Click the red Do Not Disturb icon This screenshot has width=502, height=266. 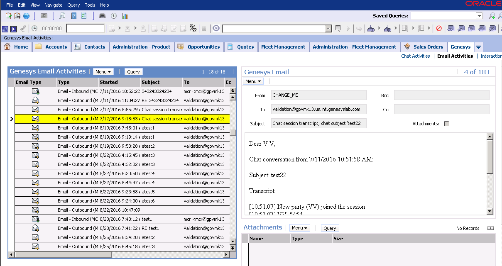439,28
